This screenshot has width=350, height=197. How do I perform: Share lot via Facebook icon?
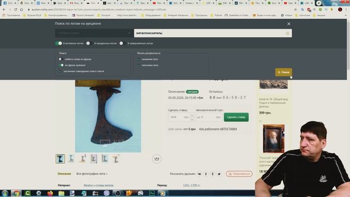pyautogui.click(x=206, y=174)
